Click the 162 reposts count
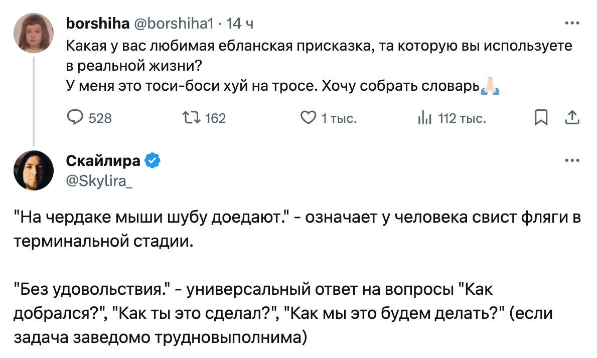Image resolution: width=597 pixels, height=358 pixels. 216,119
